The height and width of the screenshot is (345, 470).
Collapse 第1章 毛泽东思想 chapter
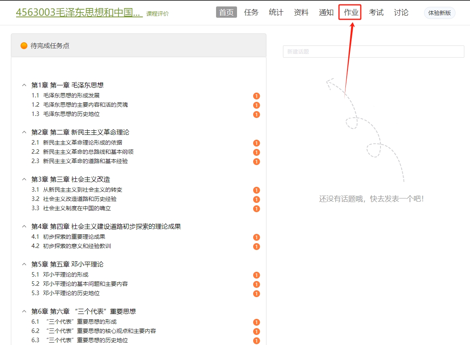click(x=24, y=85)
